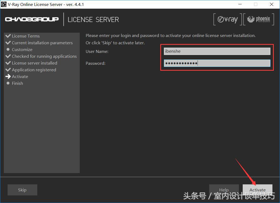Click the V-Ray app icon in title bar
The height and width of the screenshot is (203, 280).
(4, 4)
